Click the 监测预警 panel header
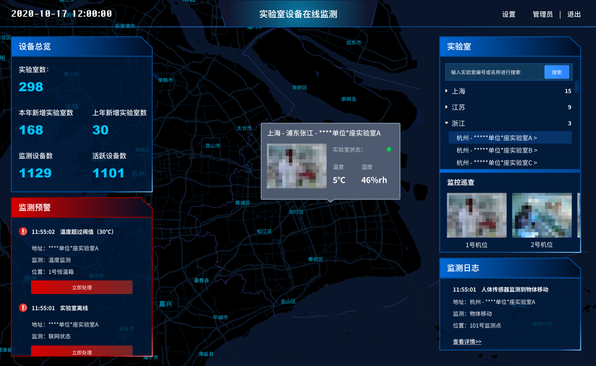This screenshot has height=366, width=596. point(82,207)
